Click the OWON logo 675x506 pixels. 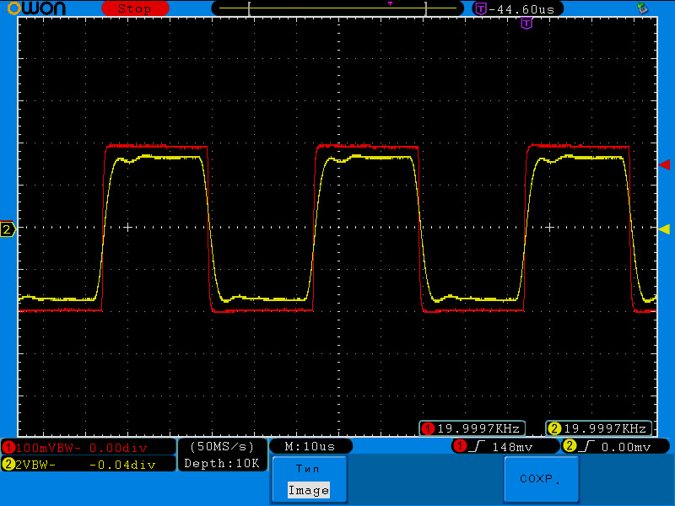36,8
